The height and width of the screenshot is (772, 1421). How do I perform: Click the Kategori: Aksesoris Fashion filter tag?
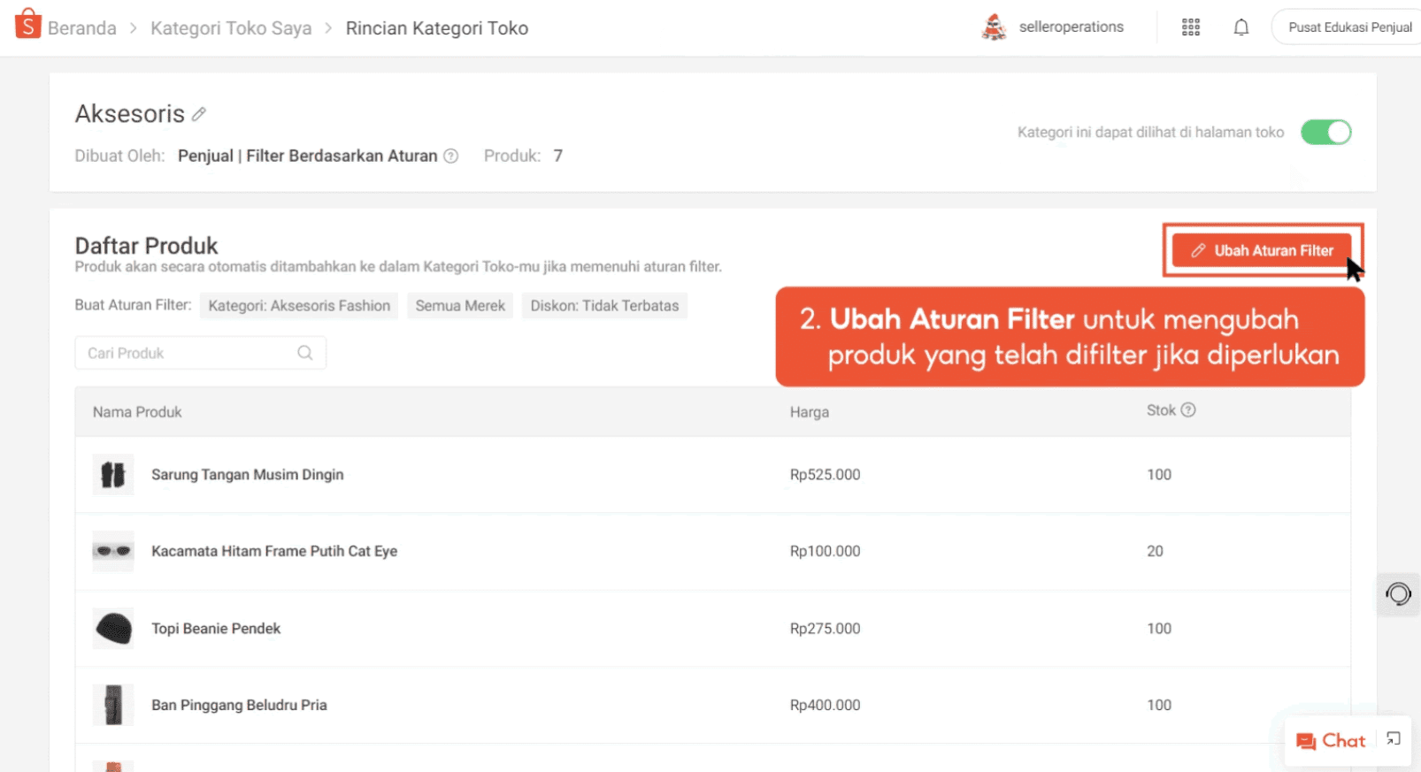[299, 306]
